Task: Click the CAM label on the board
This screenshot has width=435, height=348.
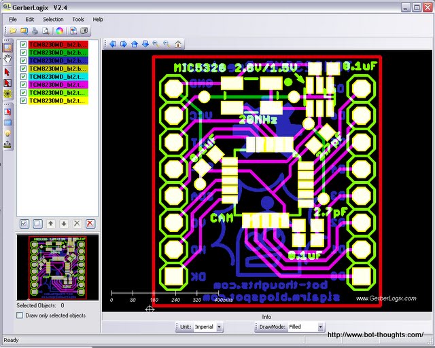Action: click(222, 218)
